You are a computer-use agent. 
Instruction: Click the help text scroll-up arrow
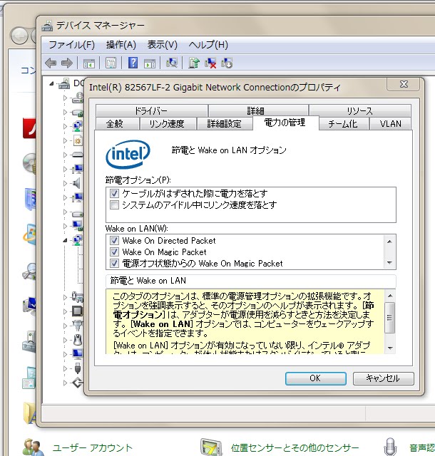tap(390, 296)
